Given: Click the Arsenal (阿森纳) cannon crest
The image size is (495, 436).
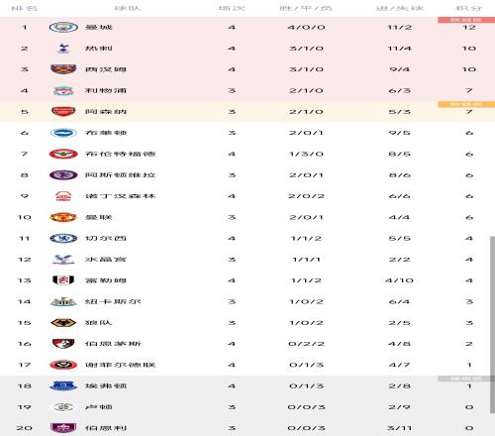Looking at the screenshot, I should 63,112.
